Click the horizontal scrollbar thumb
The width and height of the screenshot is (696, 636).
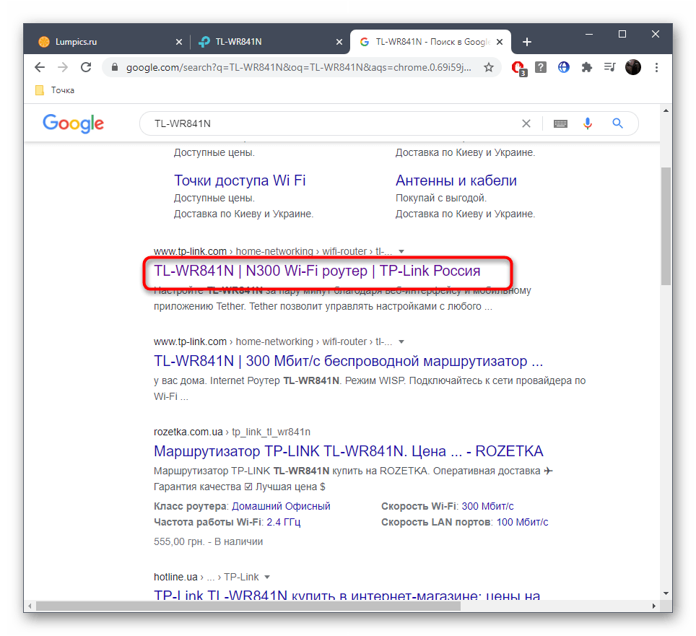248,606
